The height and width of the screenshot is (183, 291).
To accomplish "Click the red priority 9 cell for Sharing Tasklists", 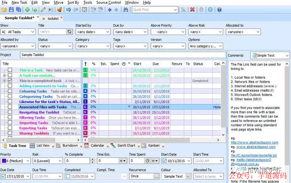I will (85, 133).
